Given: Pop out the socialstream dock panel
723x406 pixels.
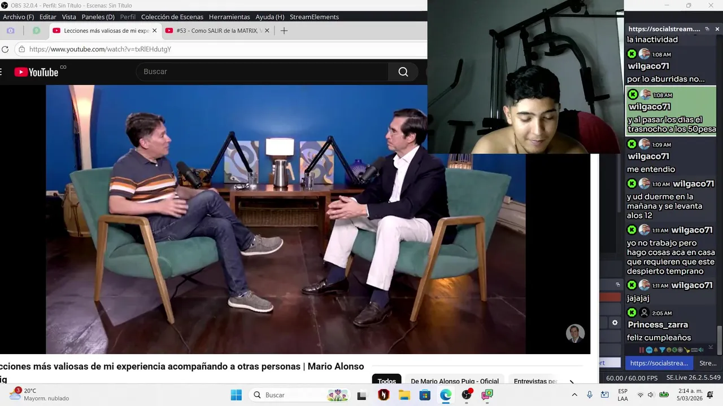Looking at the screenshot, I should (706, 29).
